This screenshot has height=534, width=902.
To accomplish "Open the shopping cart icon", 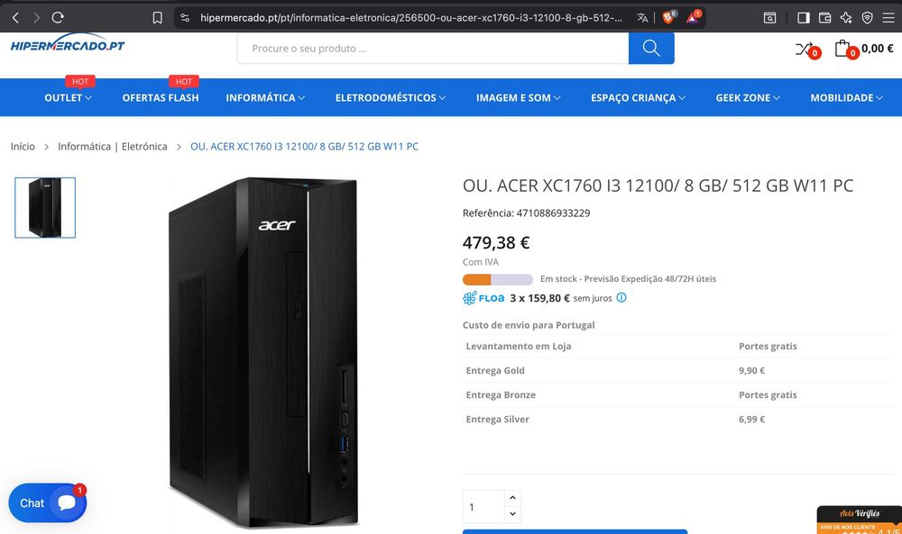I will coord(842,49).
